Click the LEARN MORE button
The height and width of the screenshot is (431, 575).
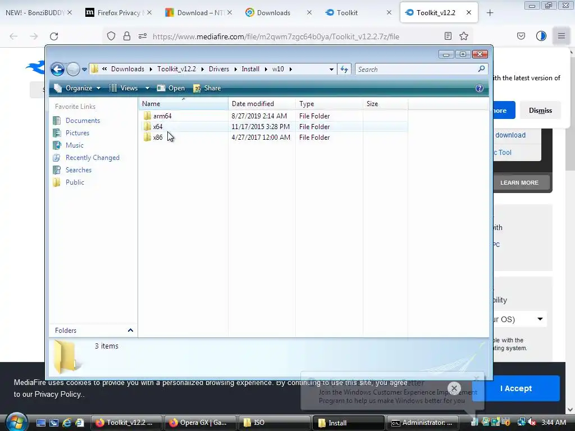coord(519,182)
